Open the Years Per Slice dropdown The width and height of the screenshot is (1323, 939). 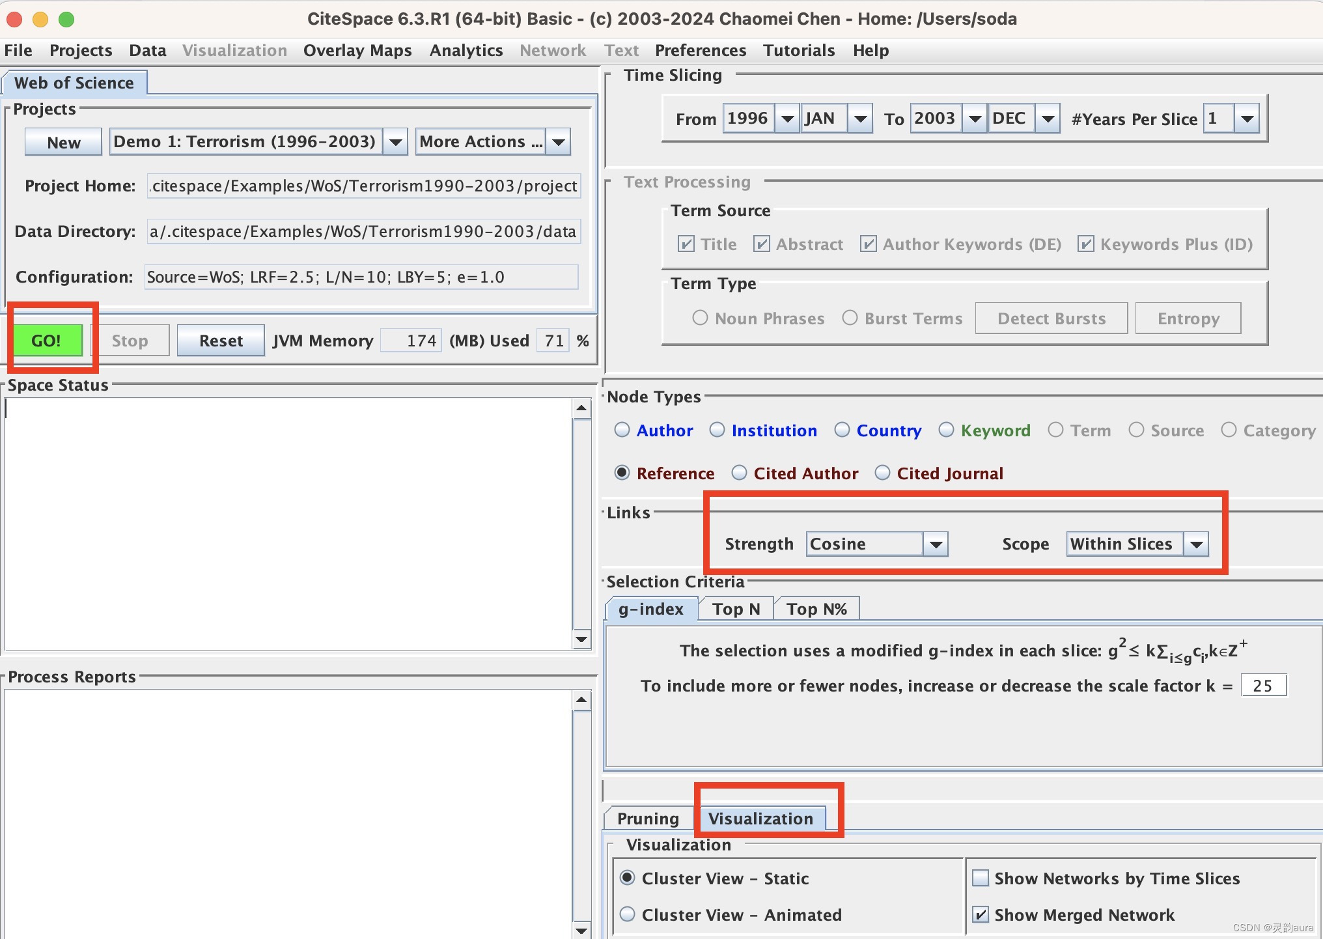(x=1247, y=119)
